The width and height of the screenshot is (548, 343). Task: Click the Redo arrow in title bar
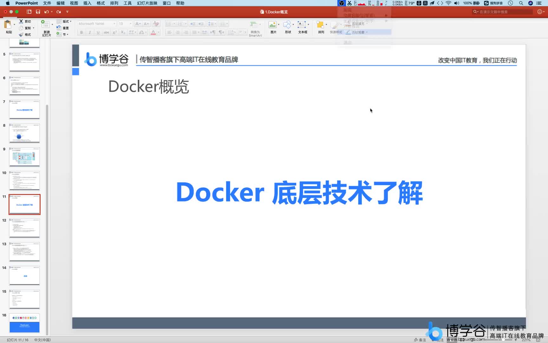[59, 12]
